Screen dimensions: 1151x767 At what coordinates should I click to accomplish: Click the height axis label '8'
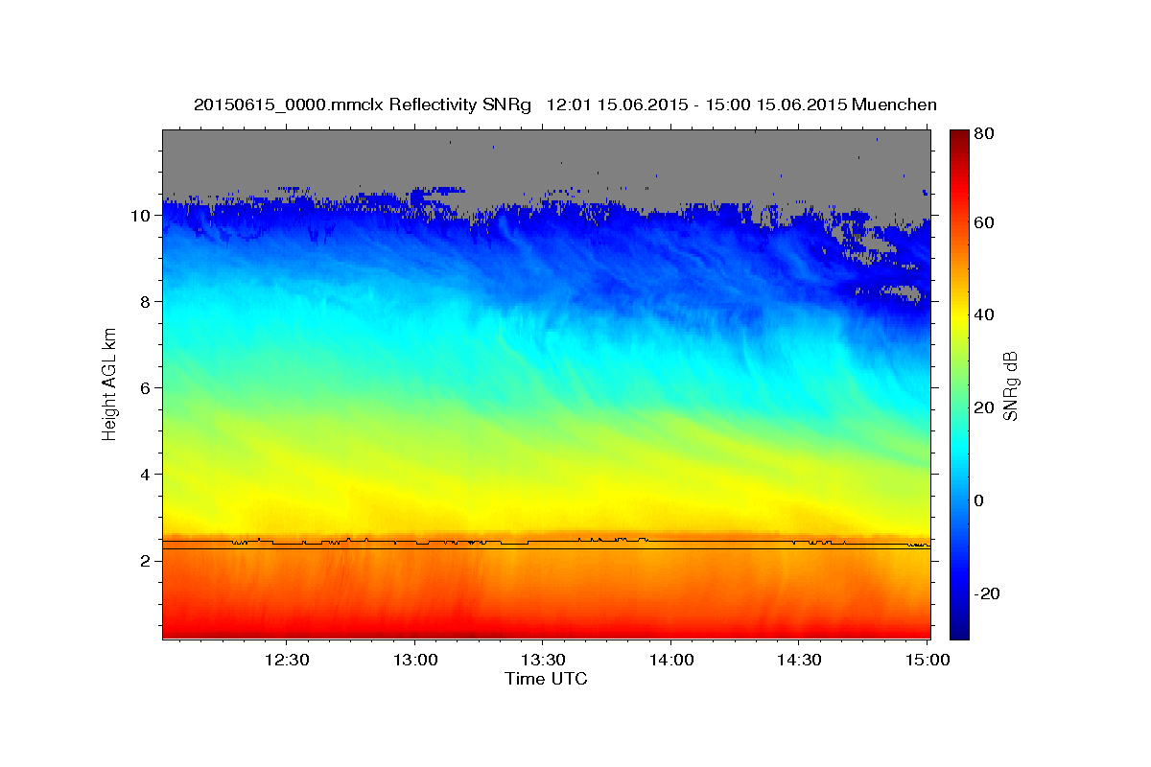[144, 302]
